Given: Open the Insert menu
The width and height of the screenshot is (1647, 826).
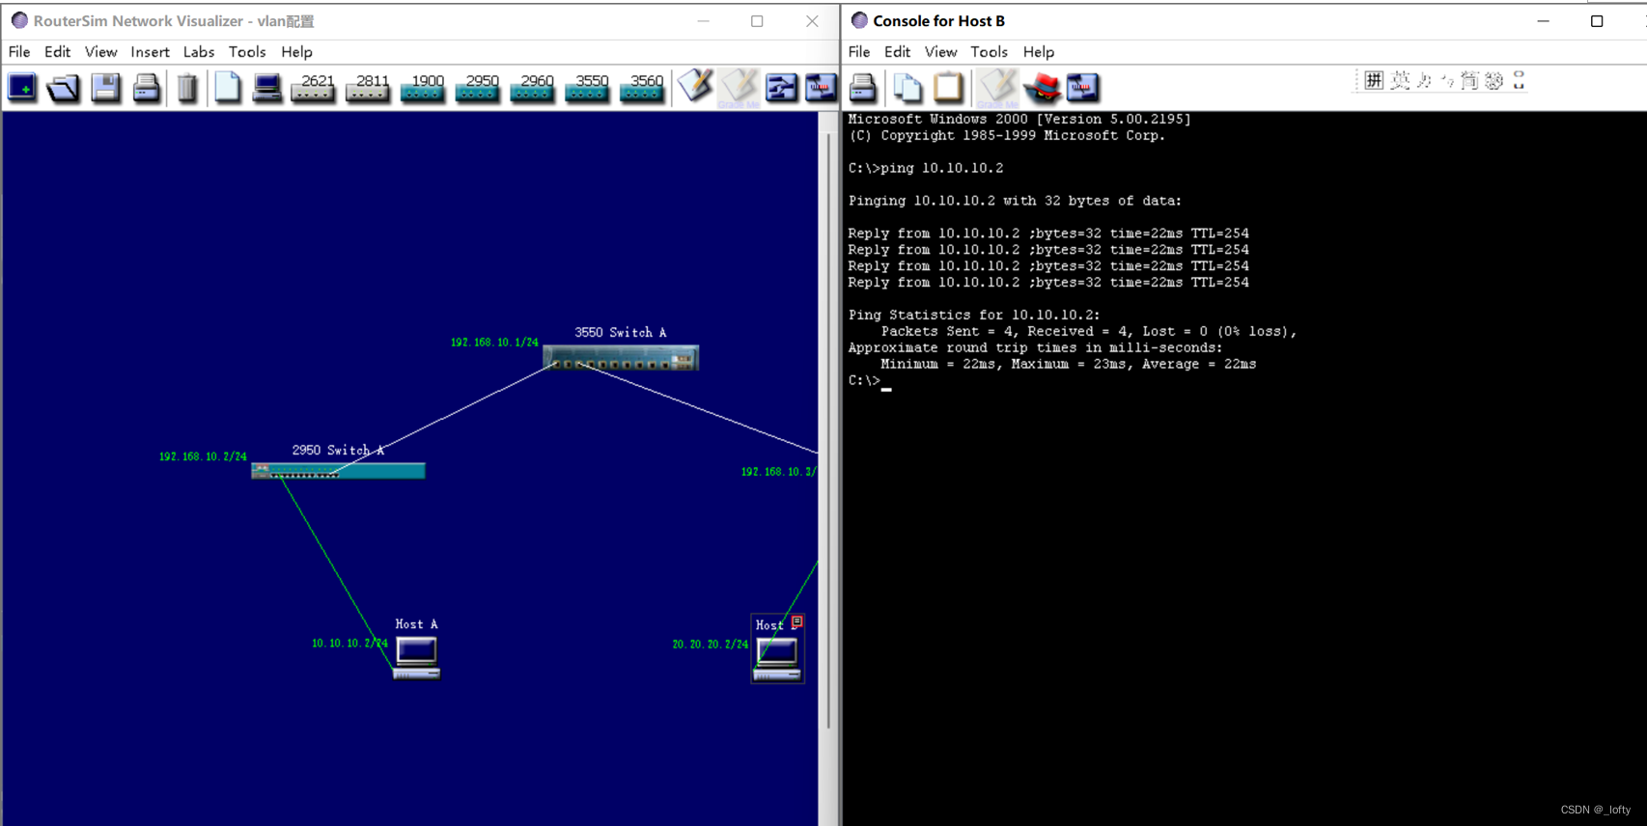Looking at the screenshot, I should pyautogui.click(x=150, y=52).
